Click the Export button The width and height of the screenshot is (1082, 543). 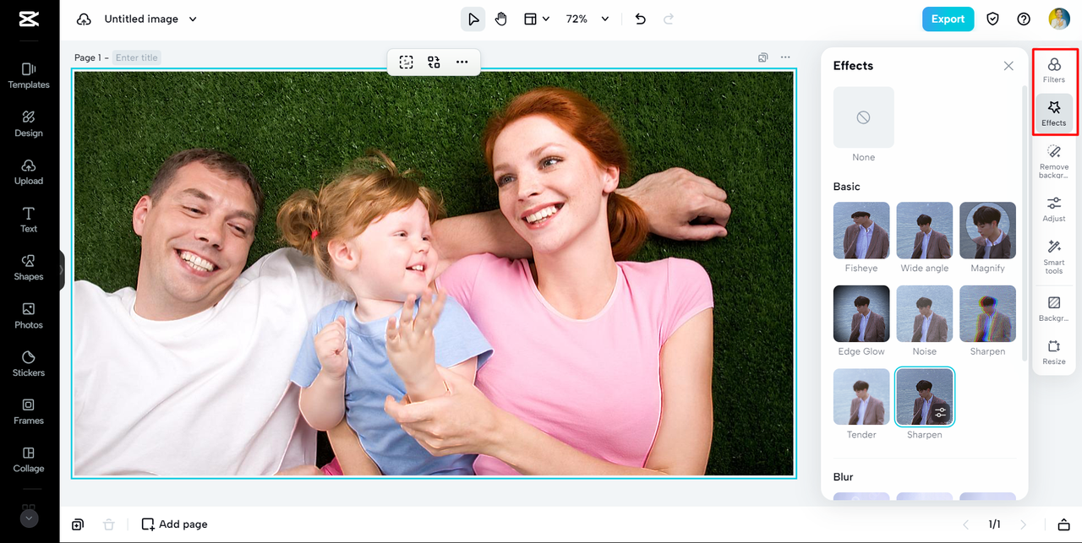[948, 19]
